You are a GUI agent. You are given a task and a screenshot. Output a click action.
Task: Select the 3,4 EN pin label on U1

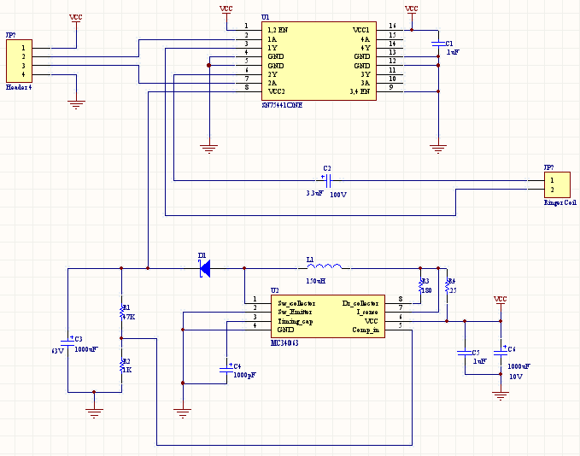pos(360,90)
